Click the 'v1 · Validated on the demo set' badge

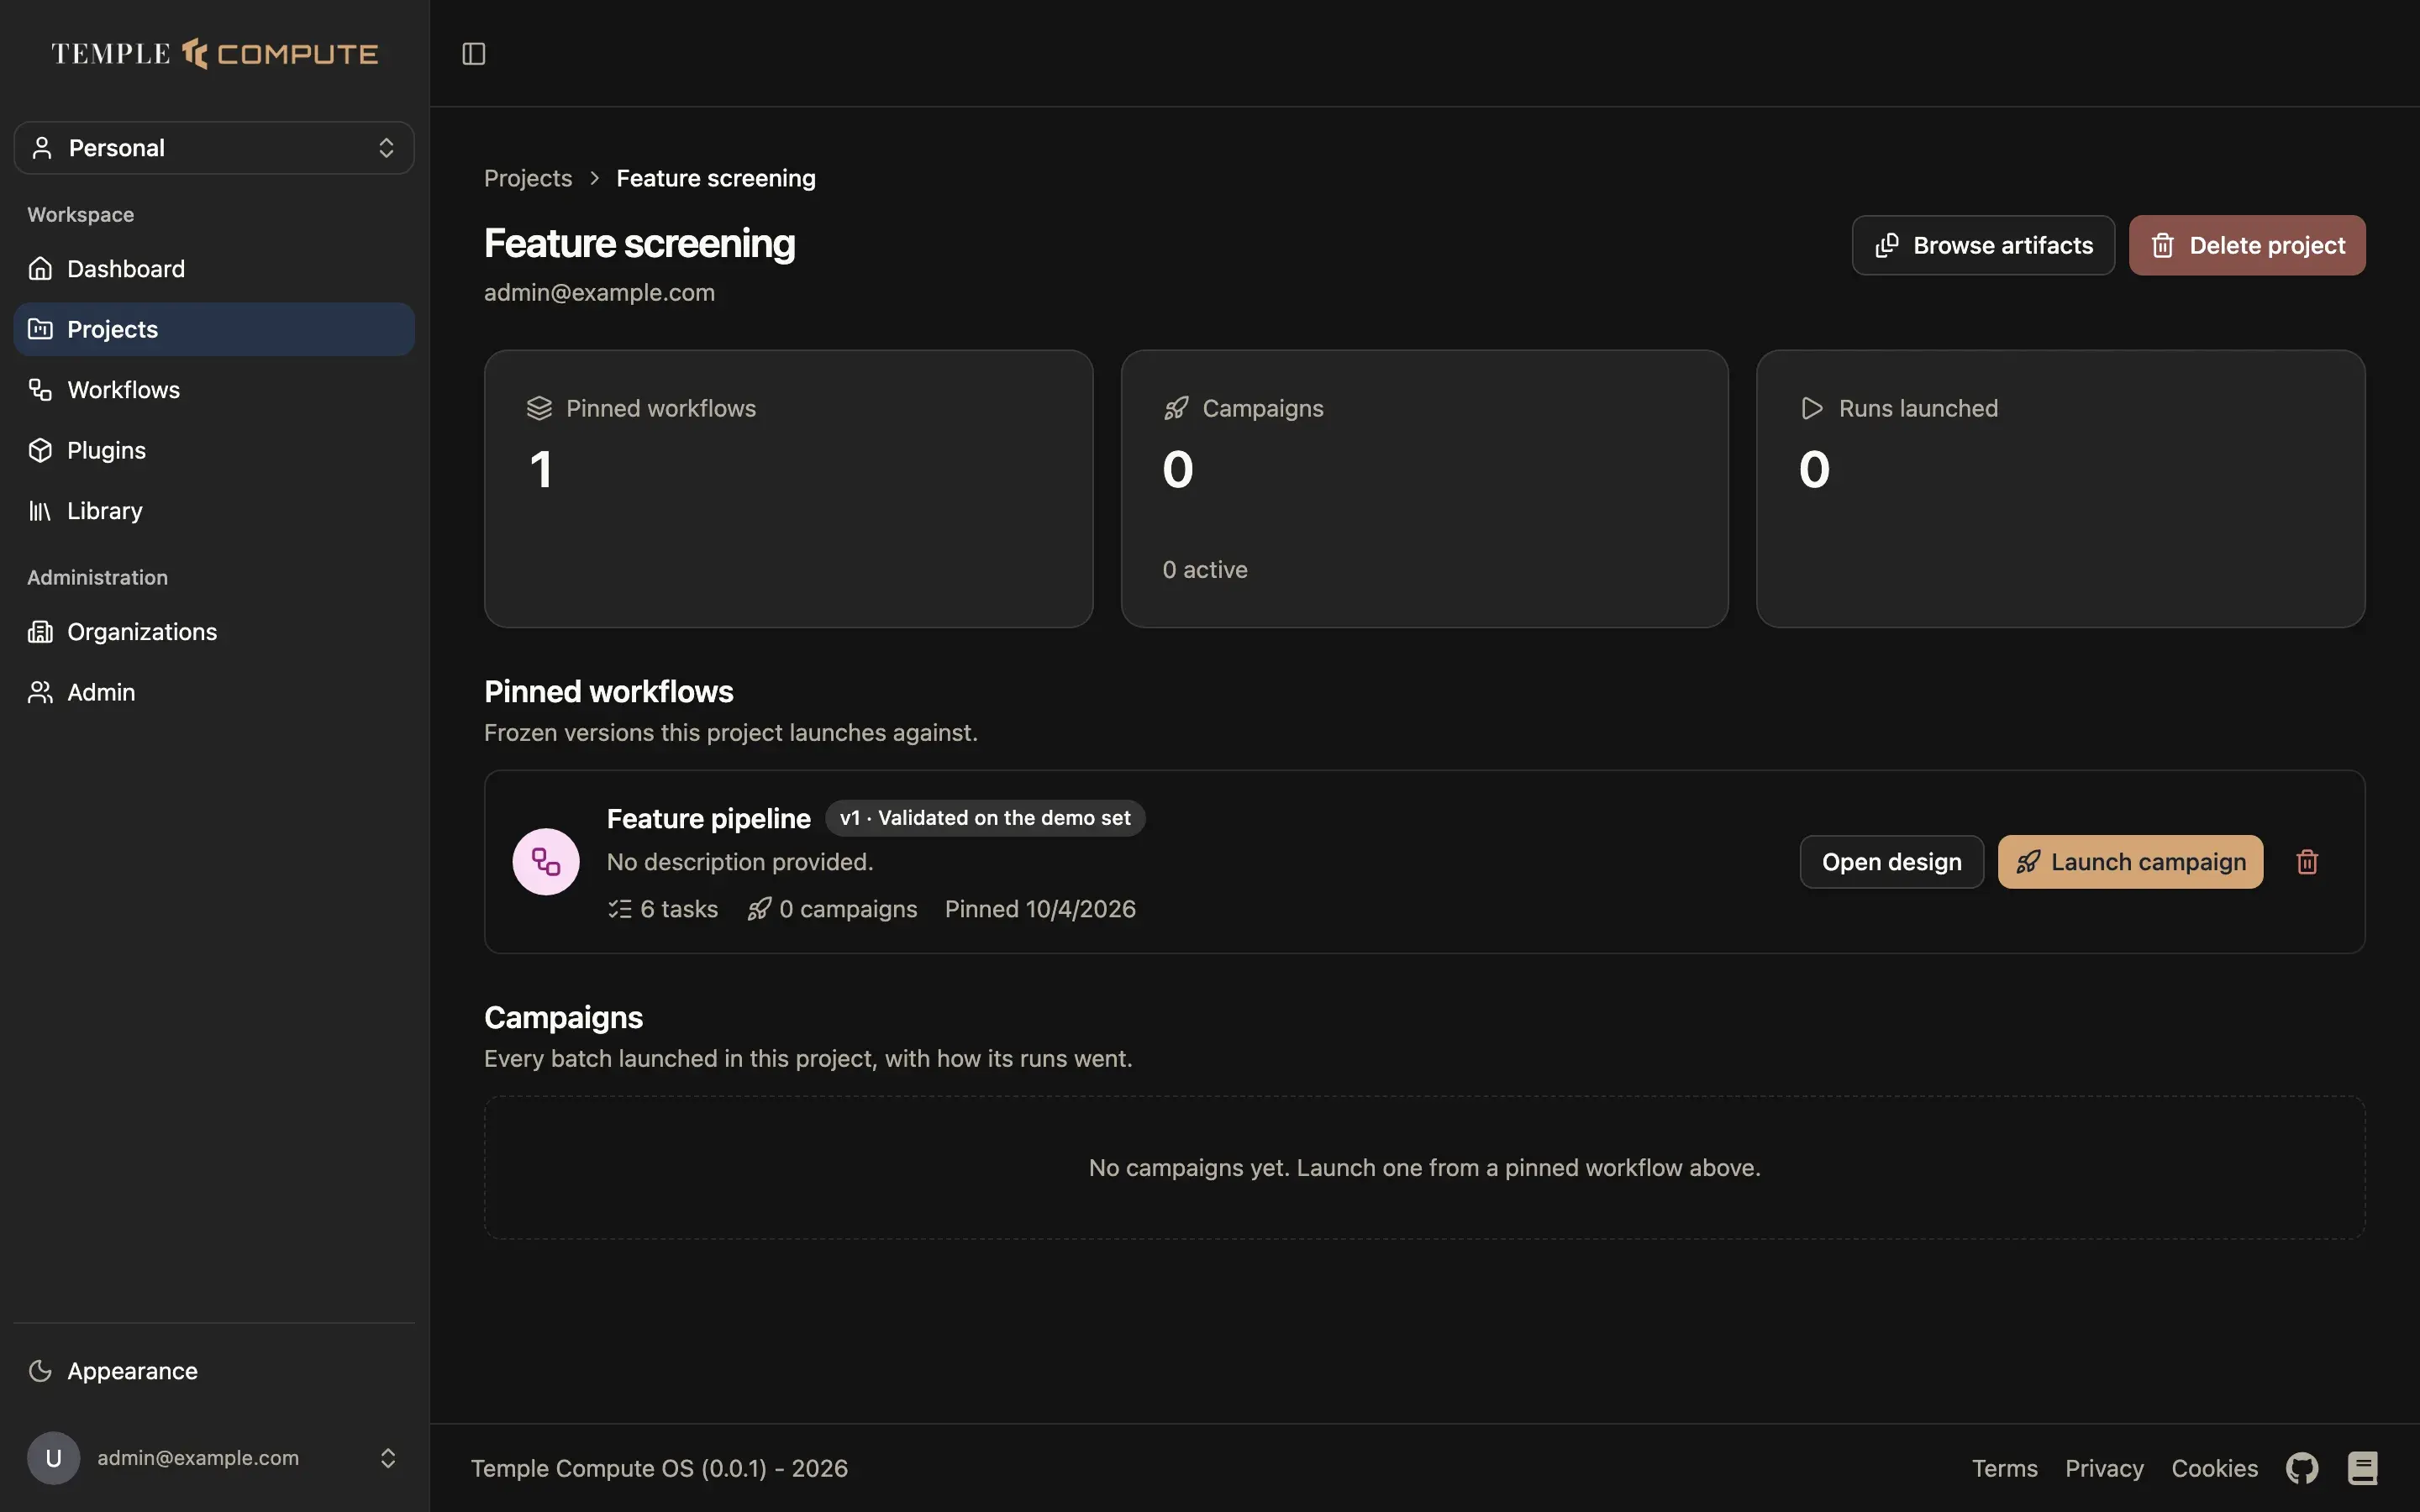pos(985,818)
